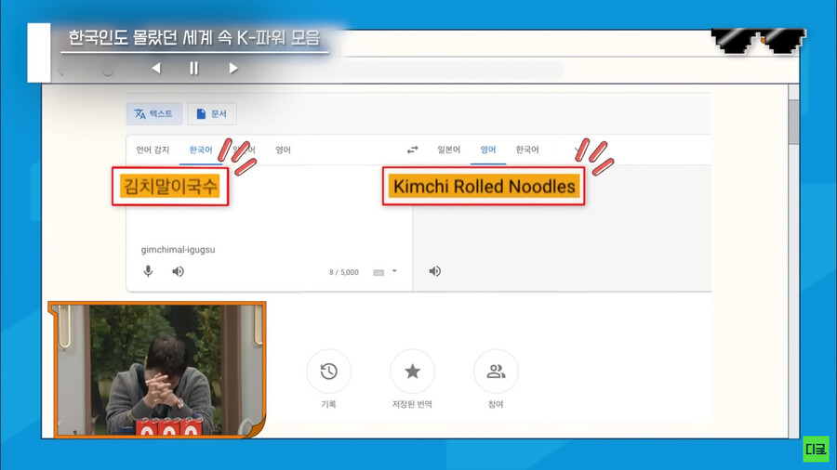The height and width of the screenshot is (470, 837).
Task: Open the 기록 history icon
Action: [329, 372]
